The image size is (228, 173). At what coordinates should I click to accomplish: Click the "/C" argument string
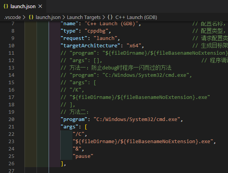tap(78, 134)
